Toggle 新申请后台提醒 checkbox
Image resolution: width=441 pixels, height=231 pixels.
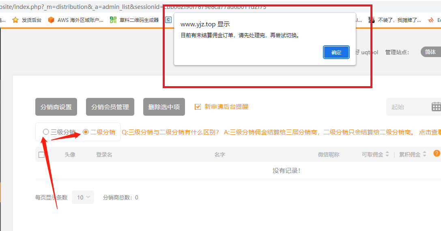tap(198, 107)
